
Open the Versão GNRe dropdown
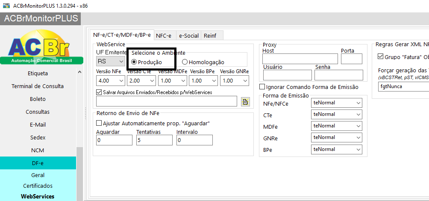coord(235,81)
